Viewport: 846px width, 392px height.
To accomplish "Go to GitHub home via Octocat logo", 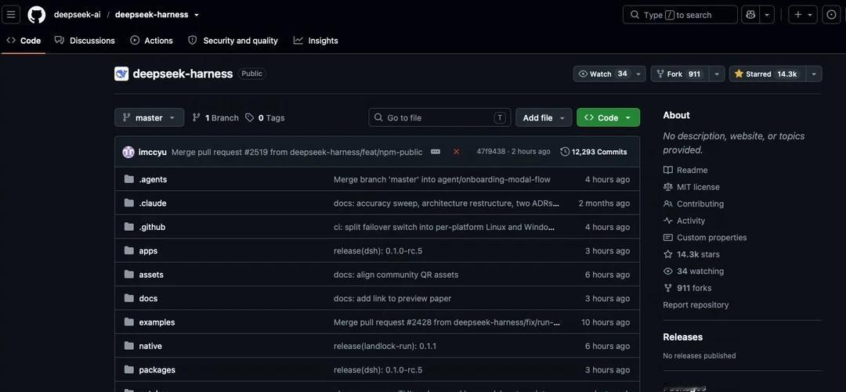I will pyautogui.click(x=37, y=15).
